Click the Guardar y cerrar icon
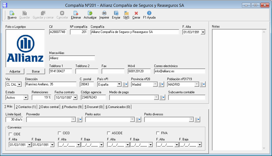This screenshot has width=272, height=156. [43, 13]
